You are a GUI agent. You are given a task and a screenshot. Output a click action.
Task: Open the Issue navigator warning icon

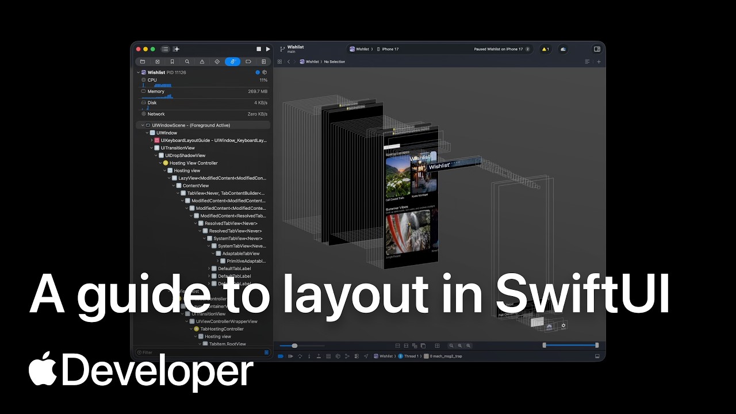(202, 62)
